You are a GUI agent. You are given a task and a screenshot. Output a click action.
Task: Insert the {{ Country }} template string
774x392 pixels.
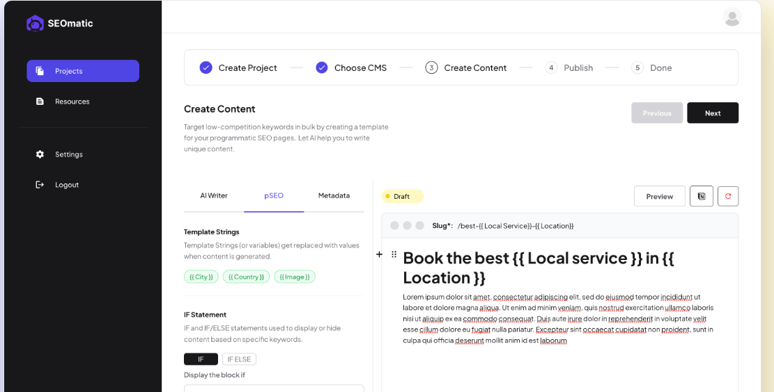(246, 277)
